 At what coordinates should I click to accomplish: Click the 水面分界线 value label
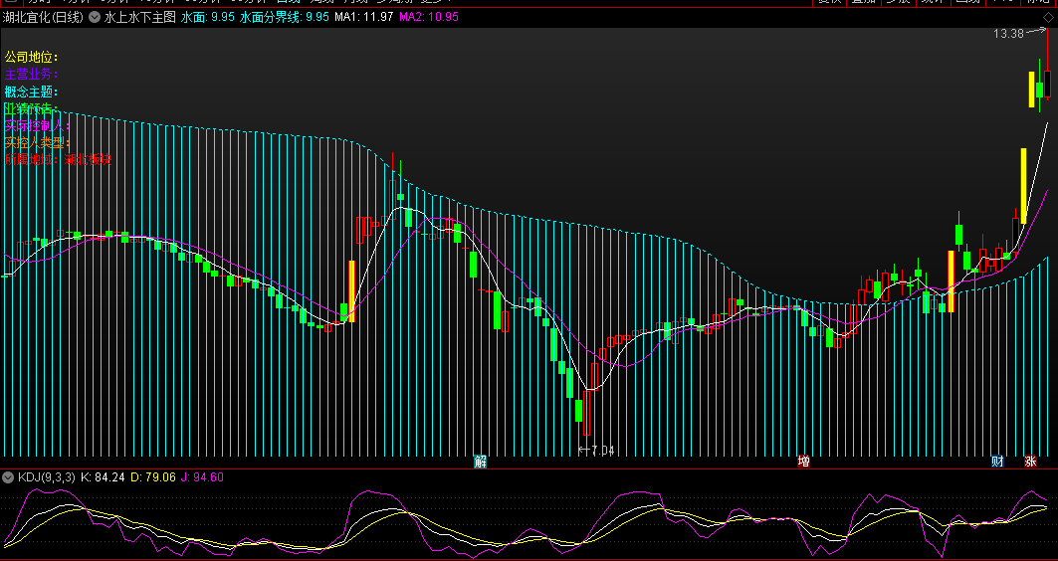pos(285,17)
